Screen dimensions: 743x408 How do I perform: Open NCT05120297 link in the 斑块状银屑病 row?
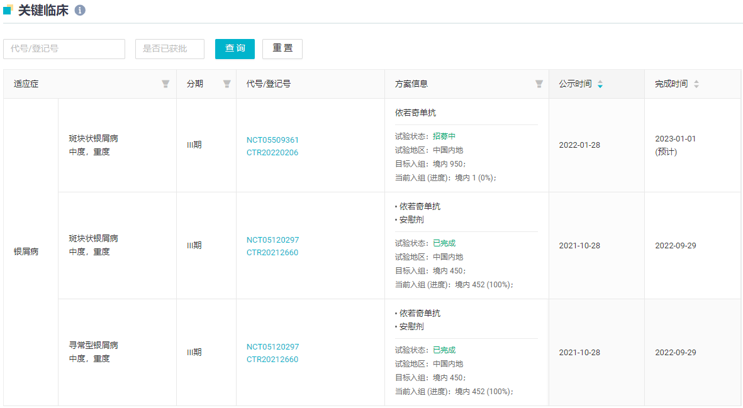pos(272,240)
